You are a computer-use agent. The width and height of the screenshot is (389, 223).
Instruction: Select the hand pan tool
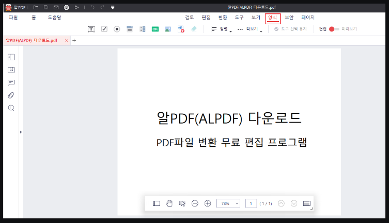[x=169, y=203]
